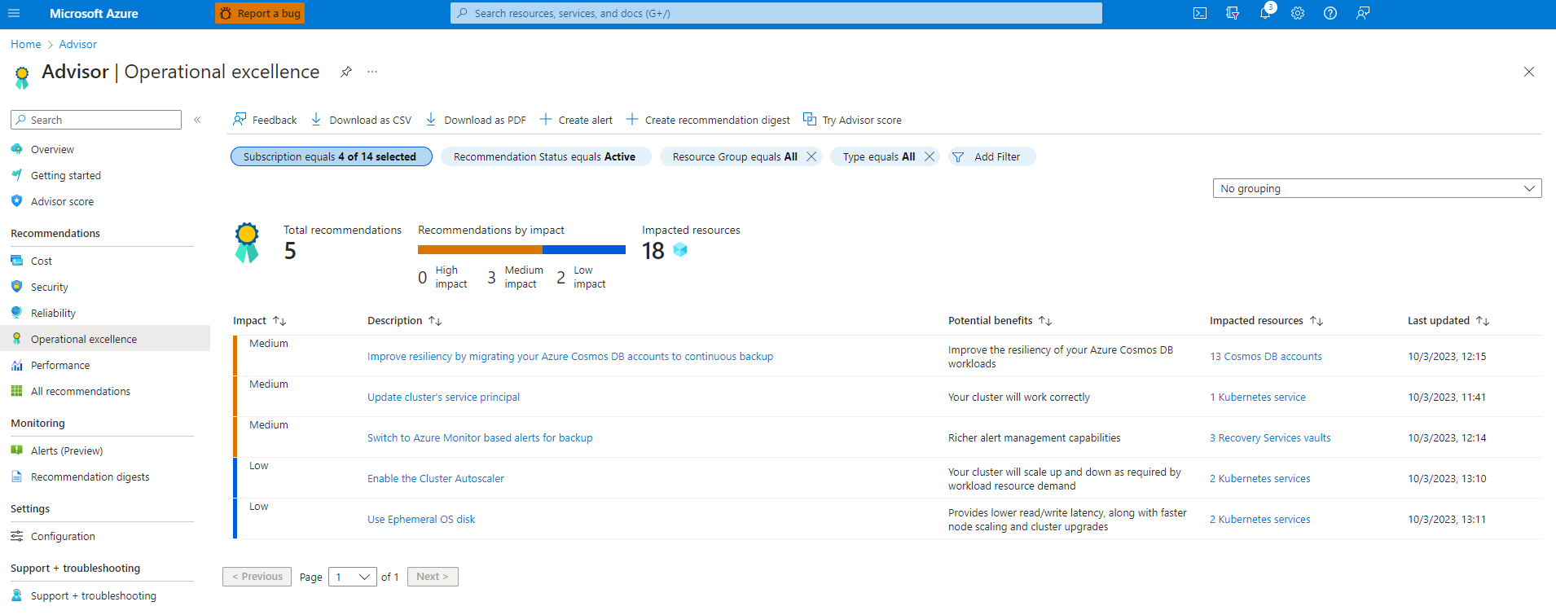1556x615 pixels.
Task: Open the Recommendation Status filter pill
Action: 545,156
